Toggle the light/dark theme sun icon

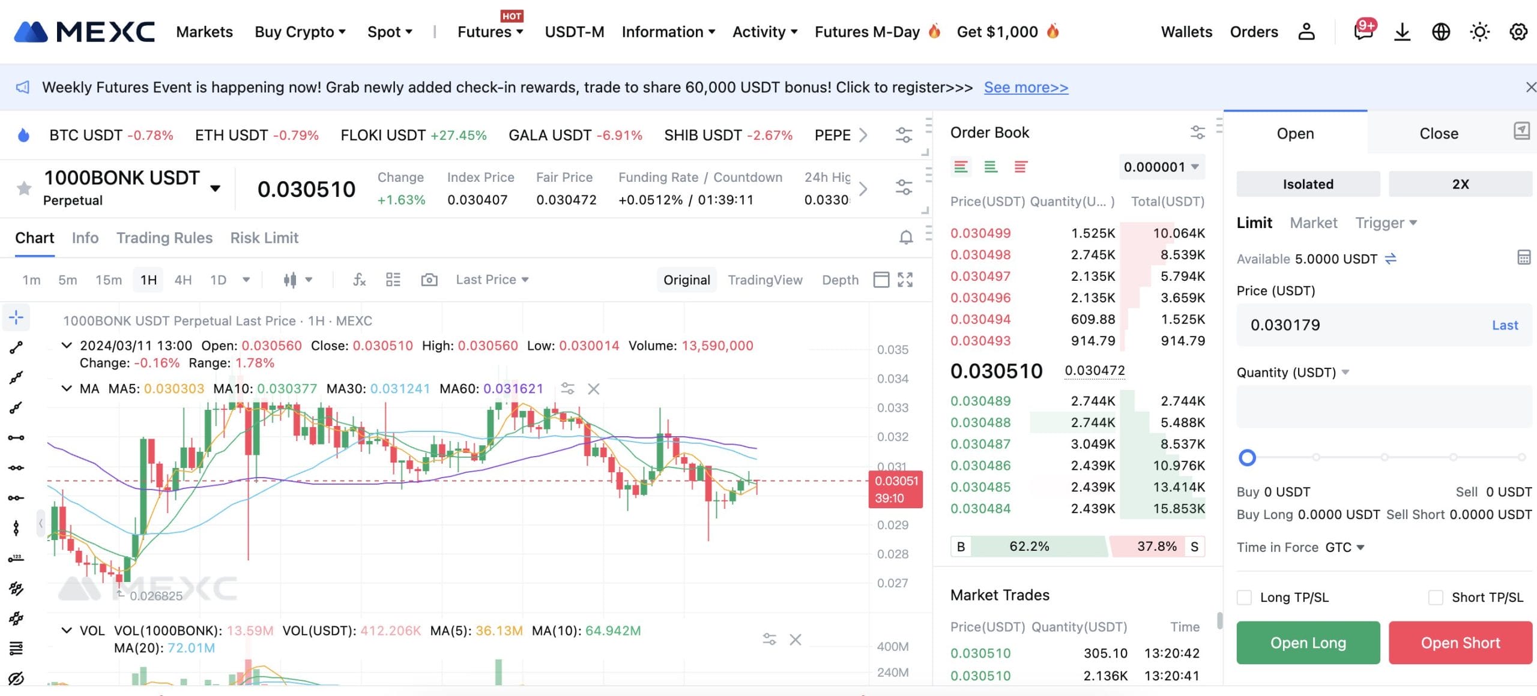click(x=1479, y=32)
